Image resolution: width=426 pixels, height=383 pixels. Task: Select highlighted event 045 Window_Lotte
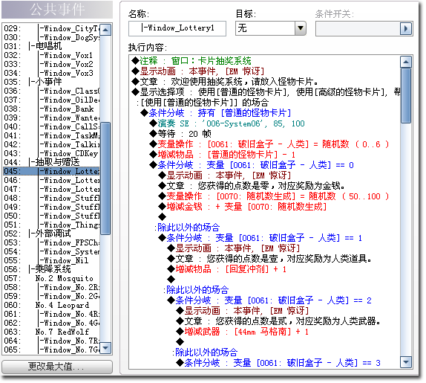(52, 171)
